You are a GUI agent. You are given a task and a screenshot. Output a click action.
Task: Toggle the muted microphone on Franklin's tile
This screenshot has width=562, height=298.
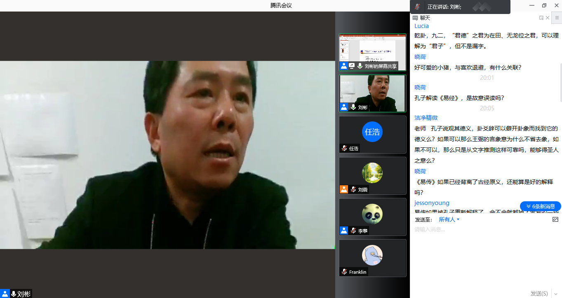point(344,272)
